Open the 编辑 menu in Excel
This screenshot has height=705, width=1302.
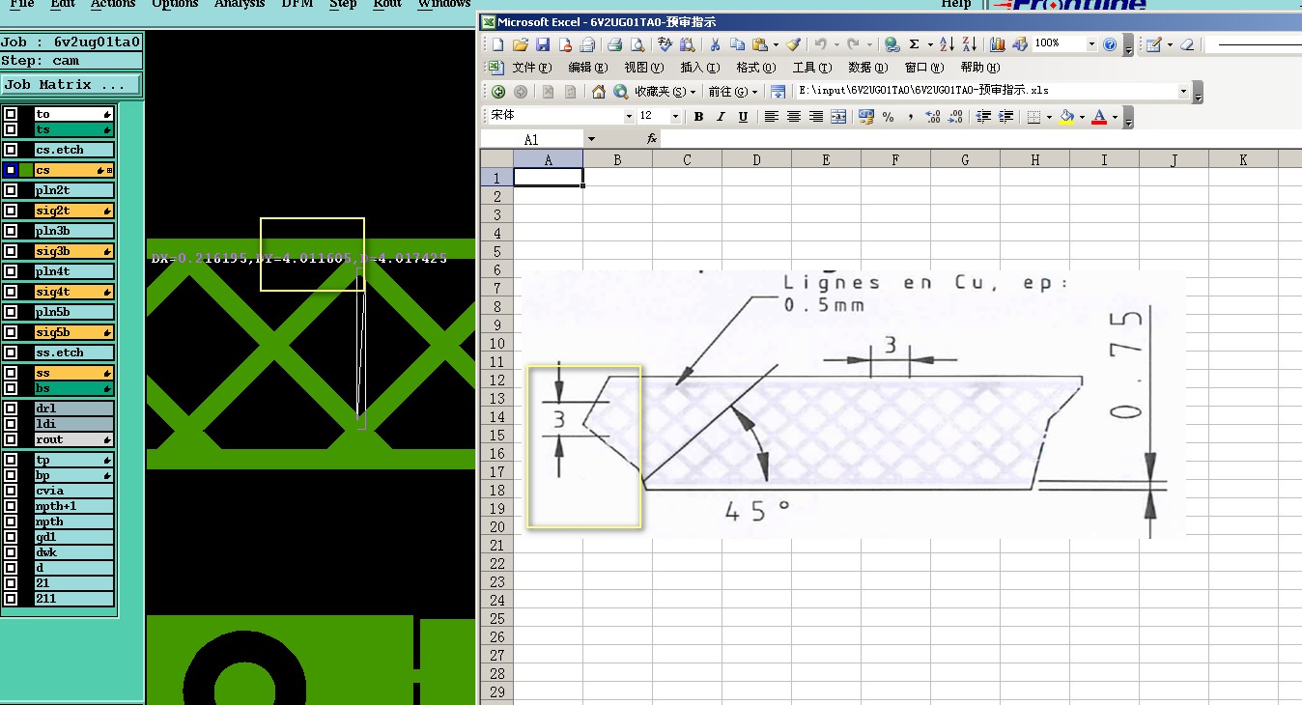(x=588, y=68)
